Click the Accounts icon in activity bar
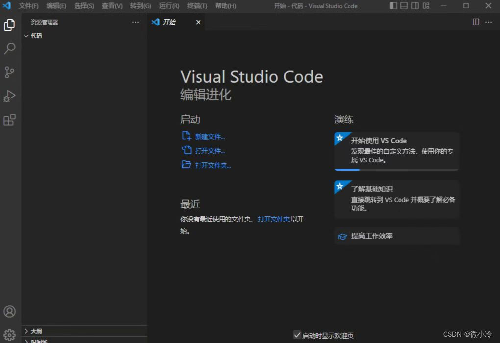This screenshot has width=500, height=343. [x=10, y=311]
